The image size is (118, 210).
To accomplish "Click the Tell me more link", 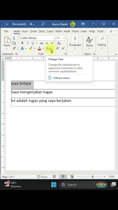I will pyautogui.click(x=61, y=78).
